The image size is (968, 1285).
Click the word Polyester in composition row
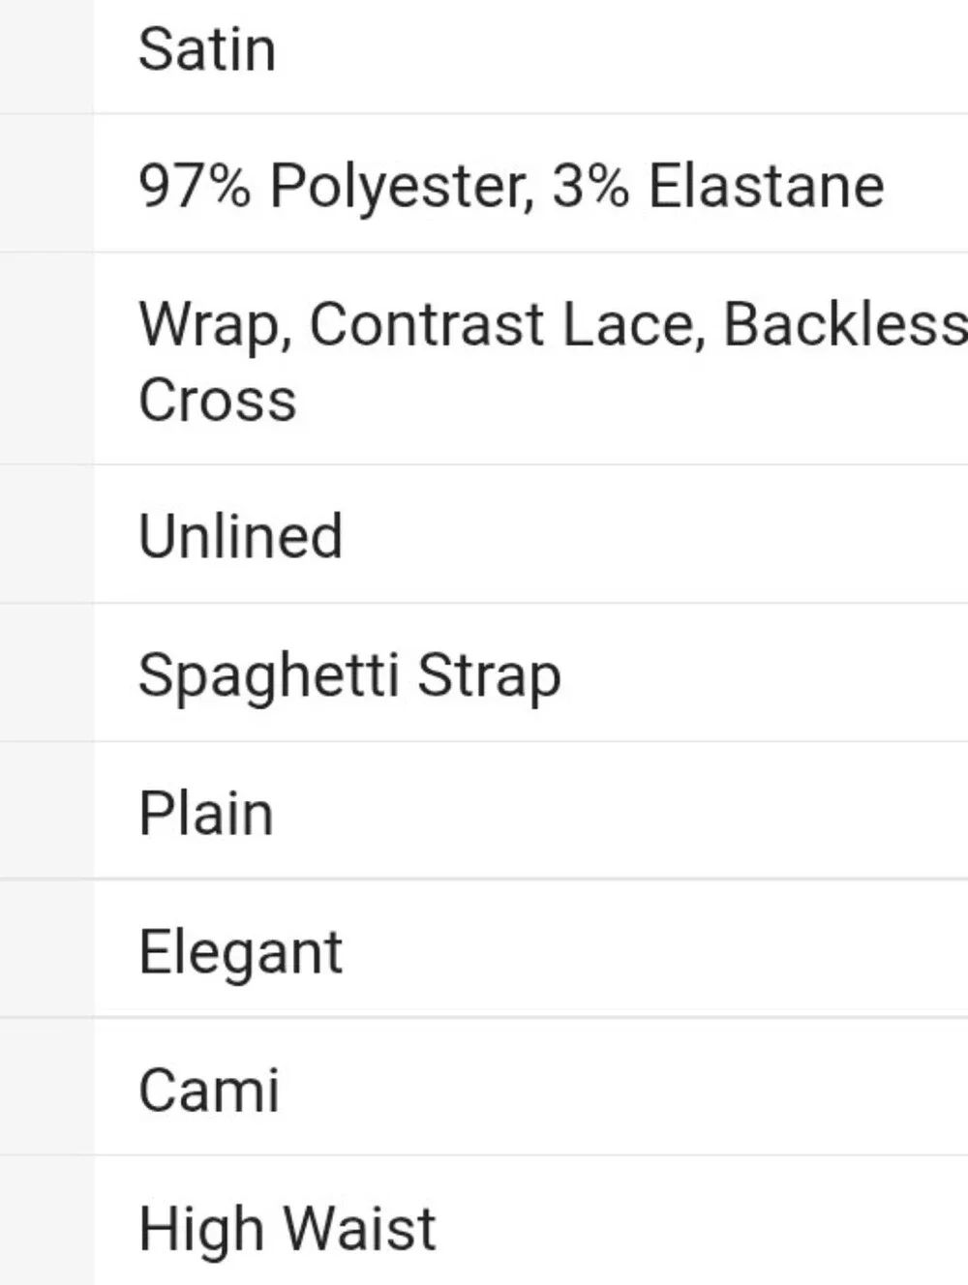402,187
